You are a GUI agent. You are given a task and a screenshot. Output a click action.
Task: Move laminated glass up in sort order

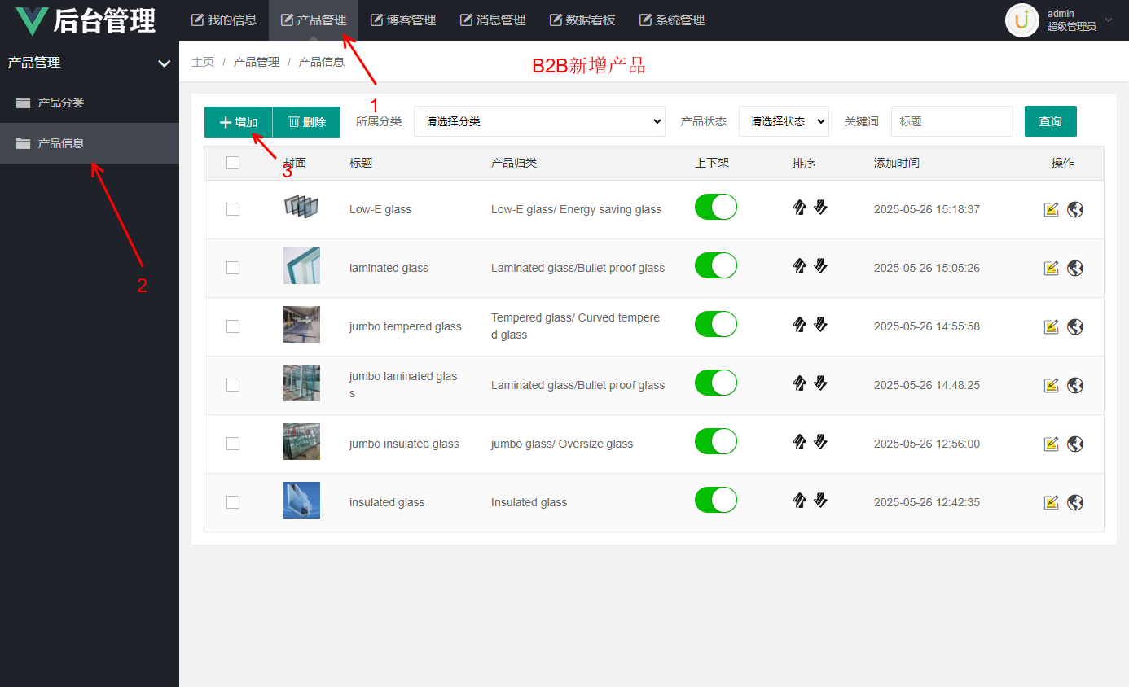799,266
